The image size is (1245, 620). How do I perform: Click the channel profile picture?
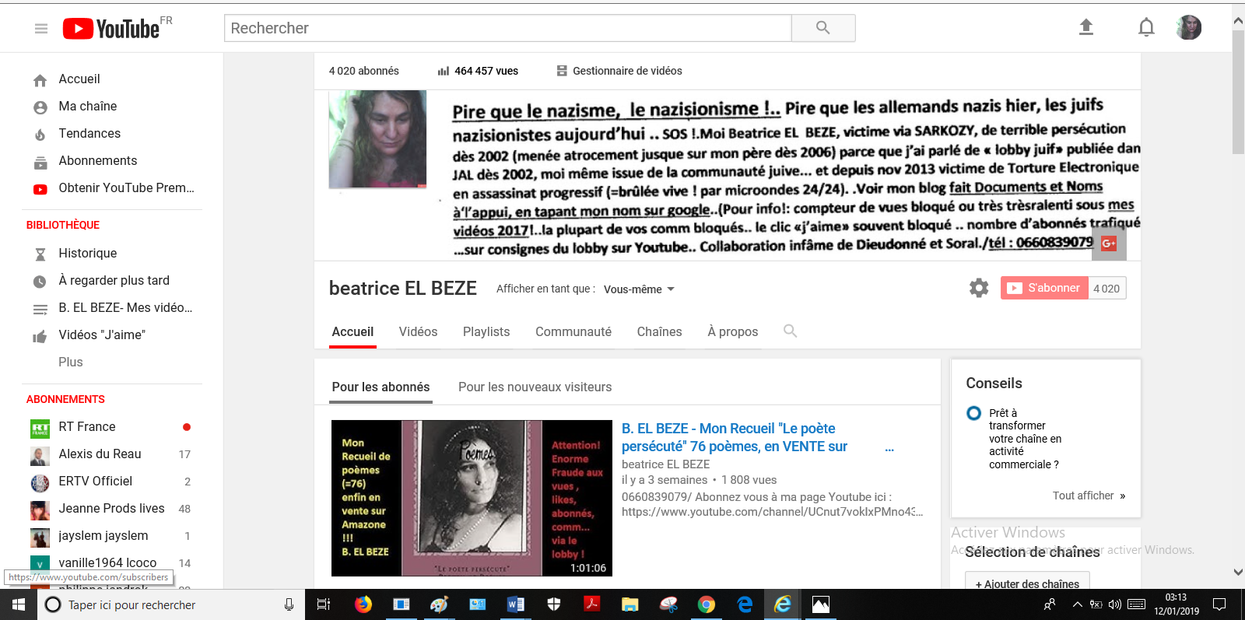[377, 139]
